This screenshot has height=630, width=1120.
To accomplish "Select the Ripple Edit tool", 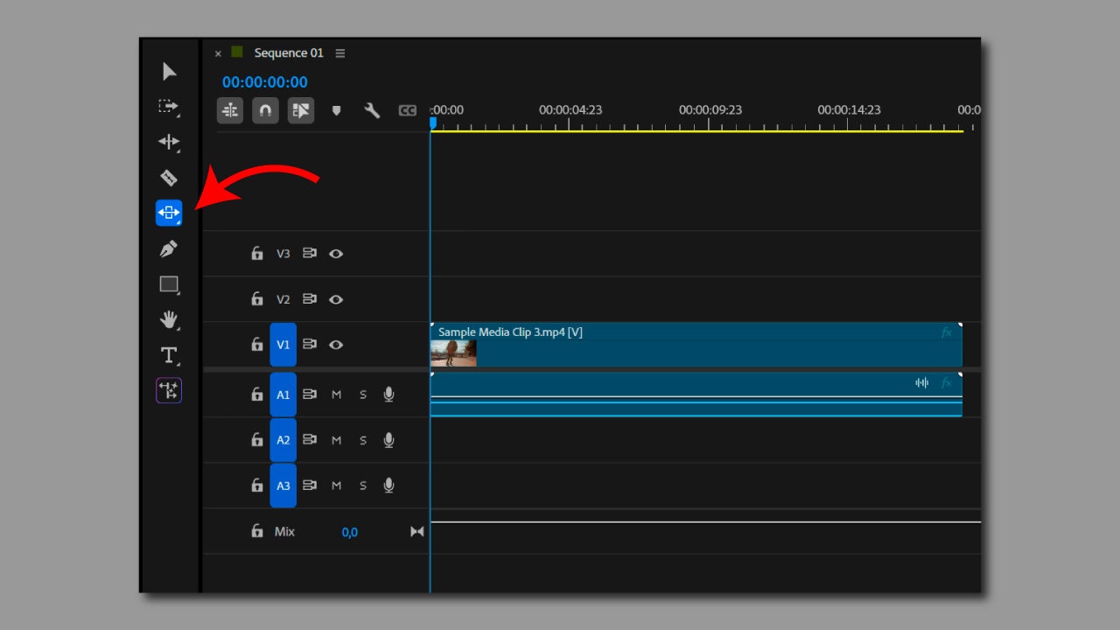I will pyautogui.click(x=168, y=142).
